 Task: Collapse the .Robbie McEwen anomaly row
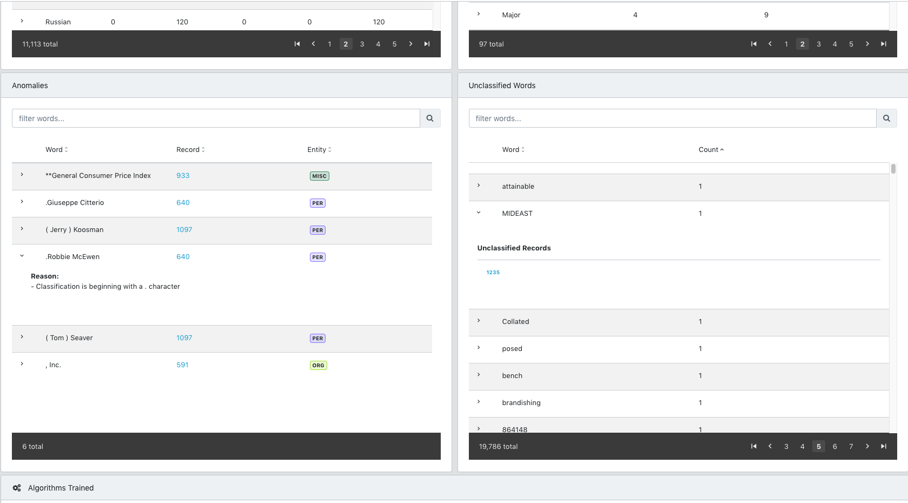point(22,256)
